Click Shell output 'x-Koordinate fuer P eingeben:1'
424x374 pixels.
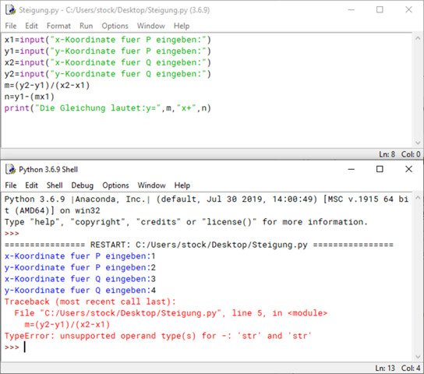tap(80, 256)
